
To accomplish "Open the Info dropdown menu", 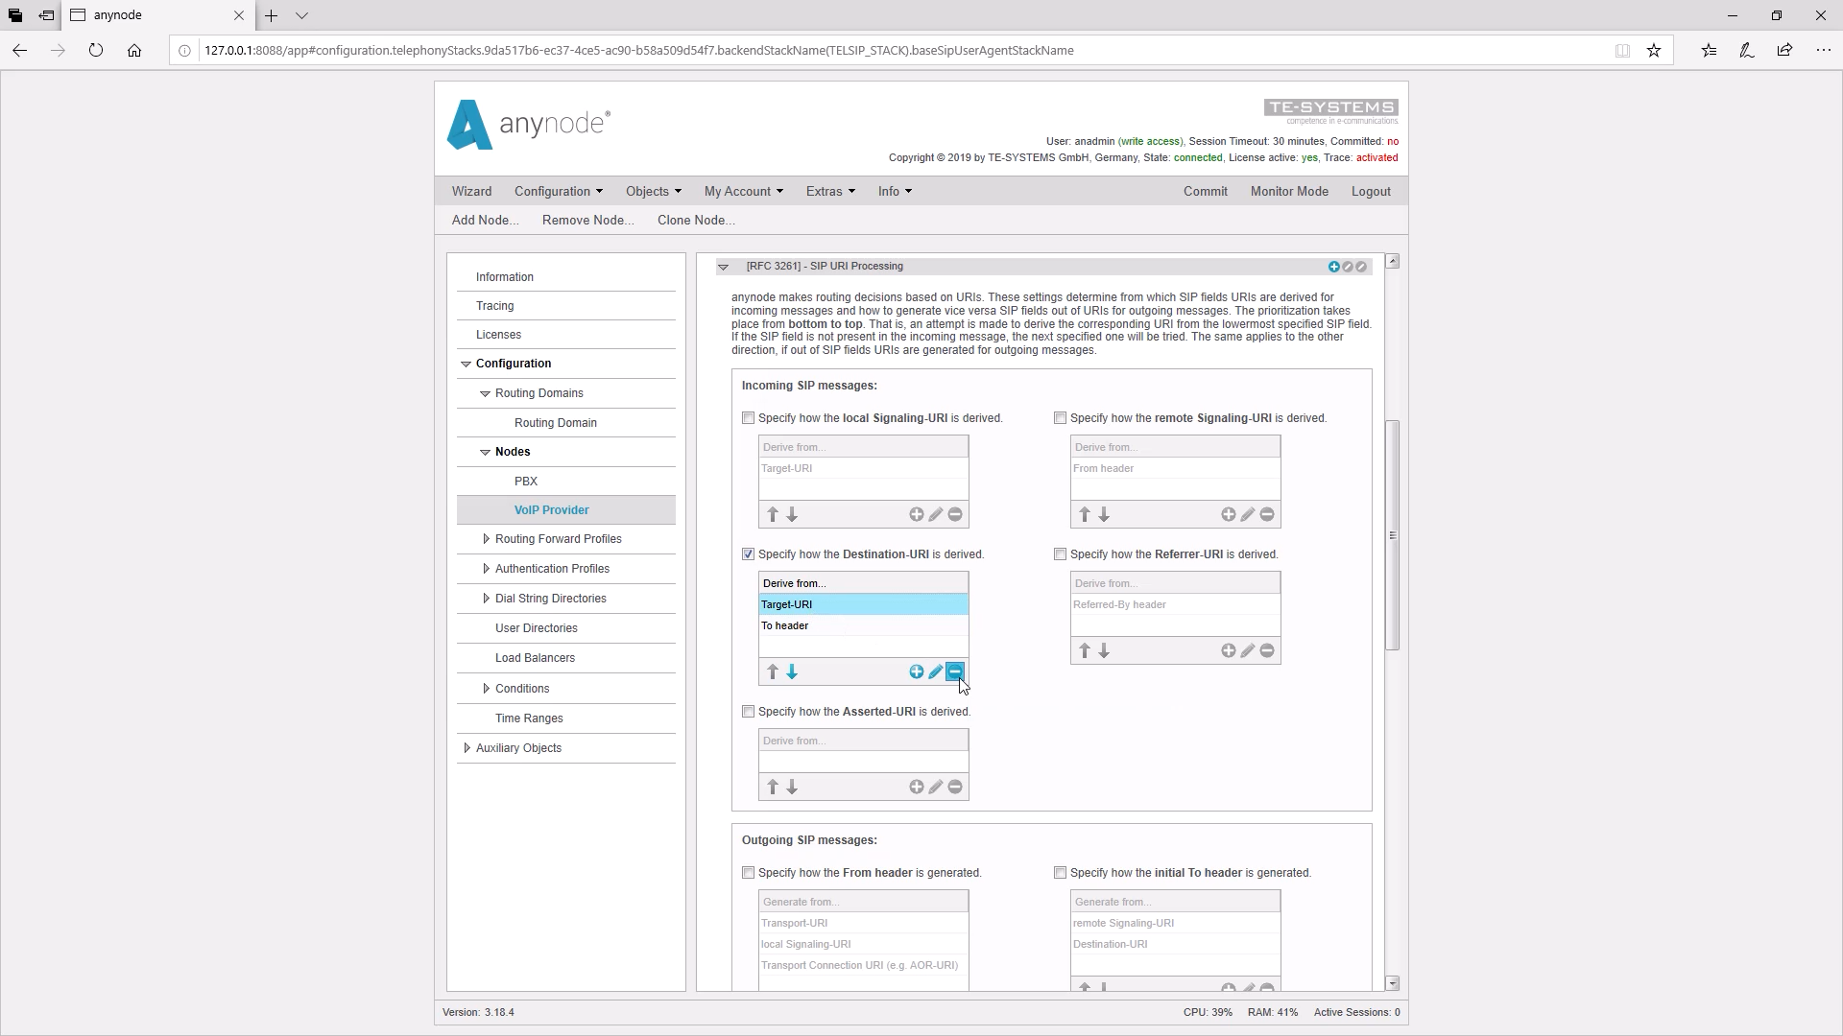I will pos(895,192).
